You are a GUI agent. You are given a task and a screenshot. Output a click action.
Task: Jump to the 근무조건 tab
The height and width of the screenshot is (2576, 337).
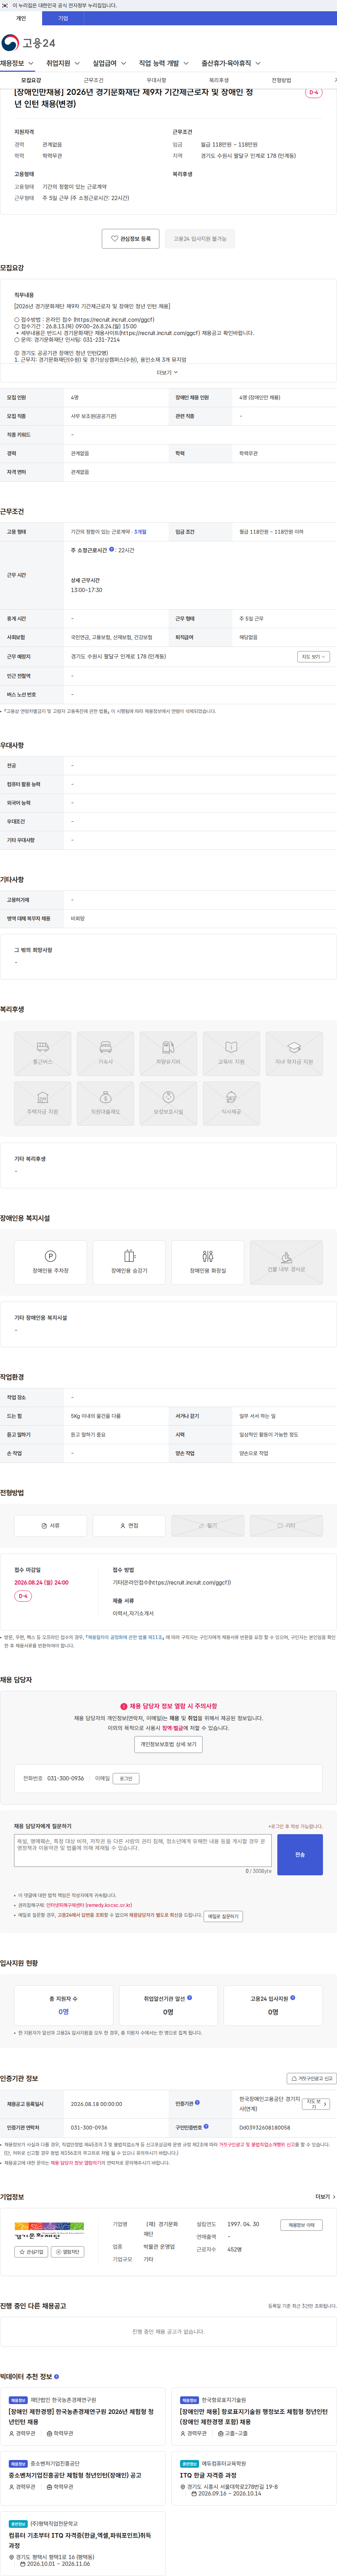tap(94, 80)
